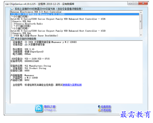
Task: Click the device list scroll down arrow
Action: click(x=141, y=35)
